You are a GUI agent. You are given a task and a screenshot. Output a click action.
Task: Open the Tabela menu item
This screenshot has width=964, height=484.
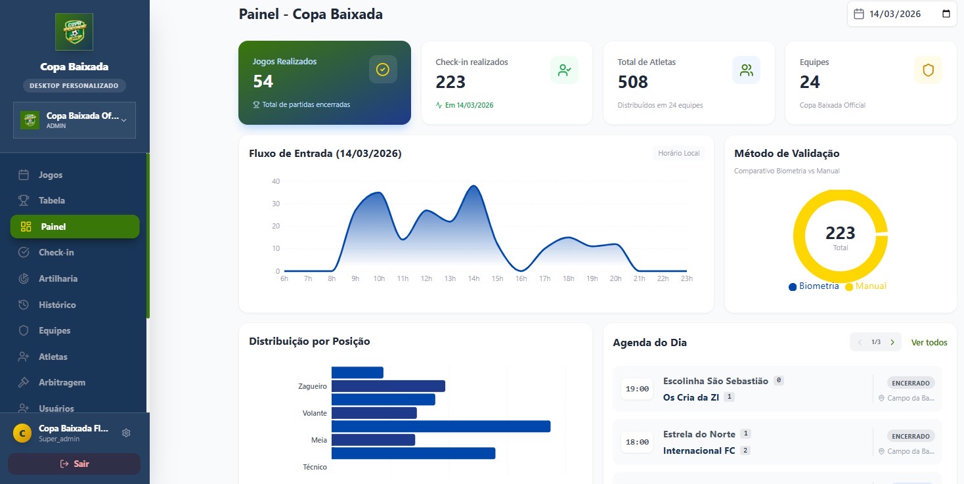coord(75,200)
